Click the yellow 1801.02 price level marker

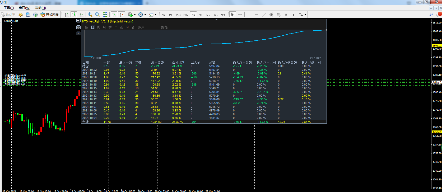[437, 46]
